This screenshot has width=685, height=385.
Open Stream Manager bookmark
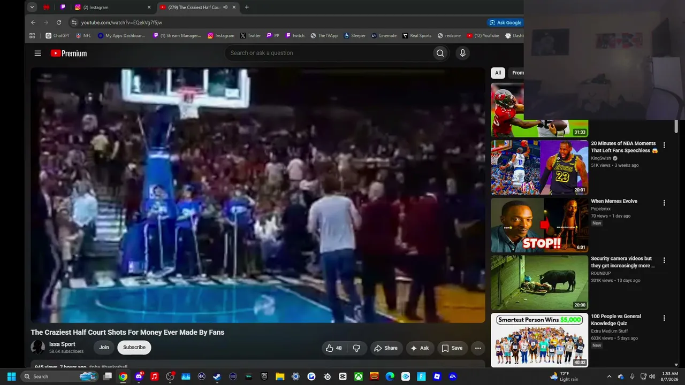[177, 36]
